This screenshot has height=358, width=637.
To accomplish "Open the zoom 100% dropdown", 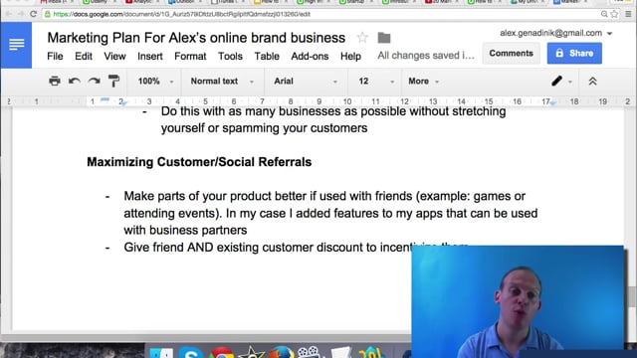I will pos(155,82).
